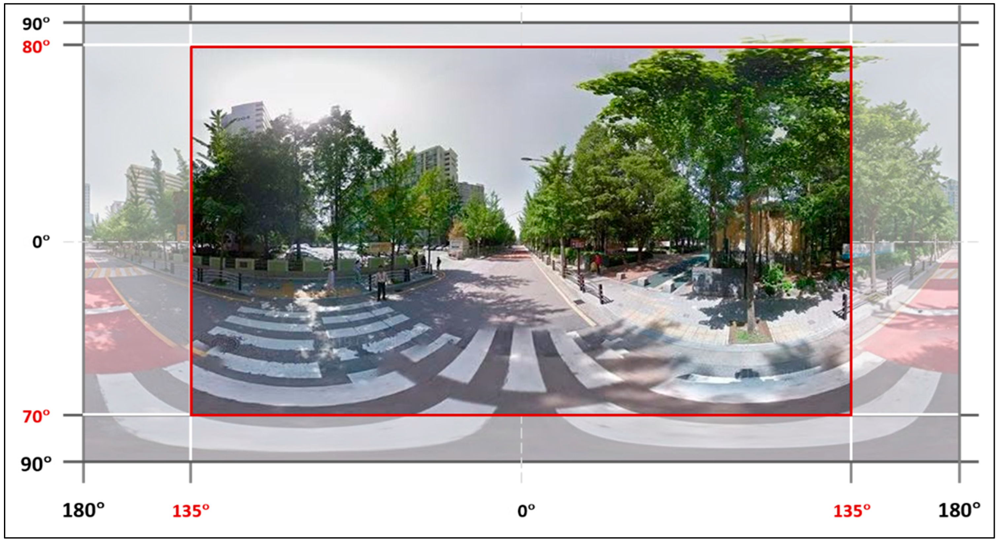Click the 0° label on left vertical axis
Image resolution: width=998 pixels, height=542 pixels.
point(41,242)
